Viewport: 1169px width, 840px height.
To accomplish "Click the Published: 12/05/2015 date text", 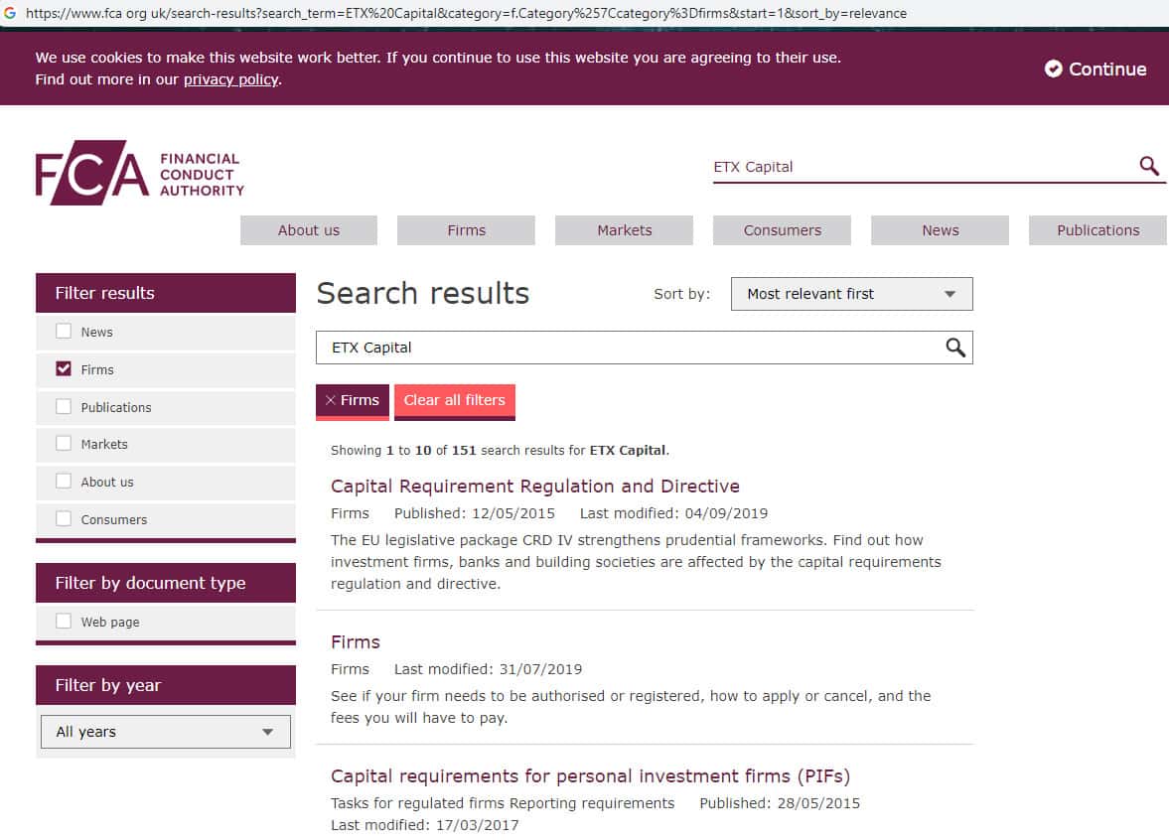I will 474,513.
